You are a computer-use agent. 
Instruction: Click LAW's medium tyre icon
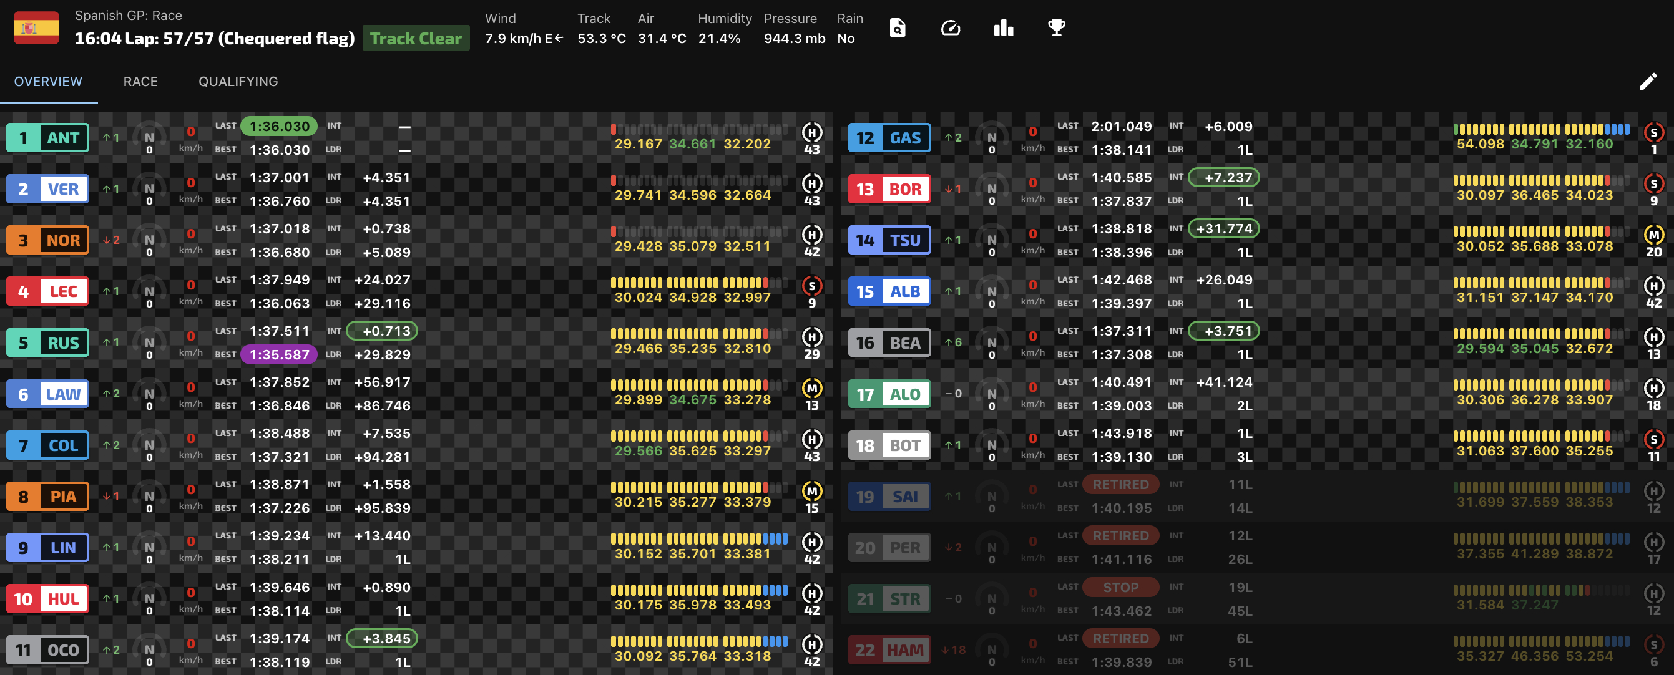(811, 389)
